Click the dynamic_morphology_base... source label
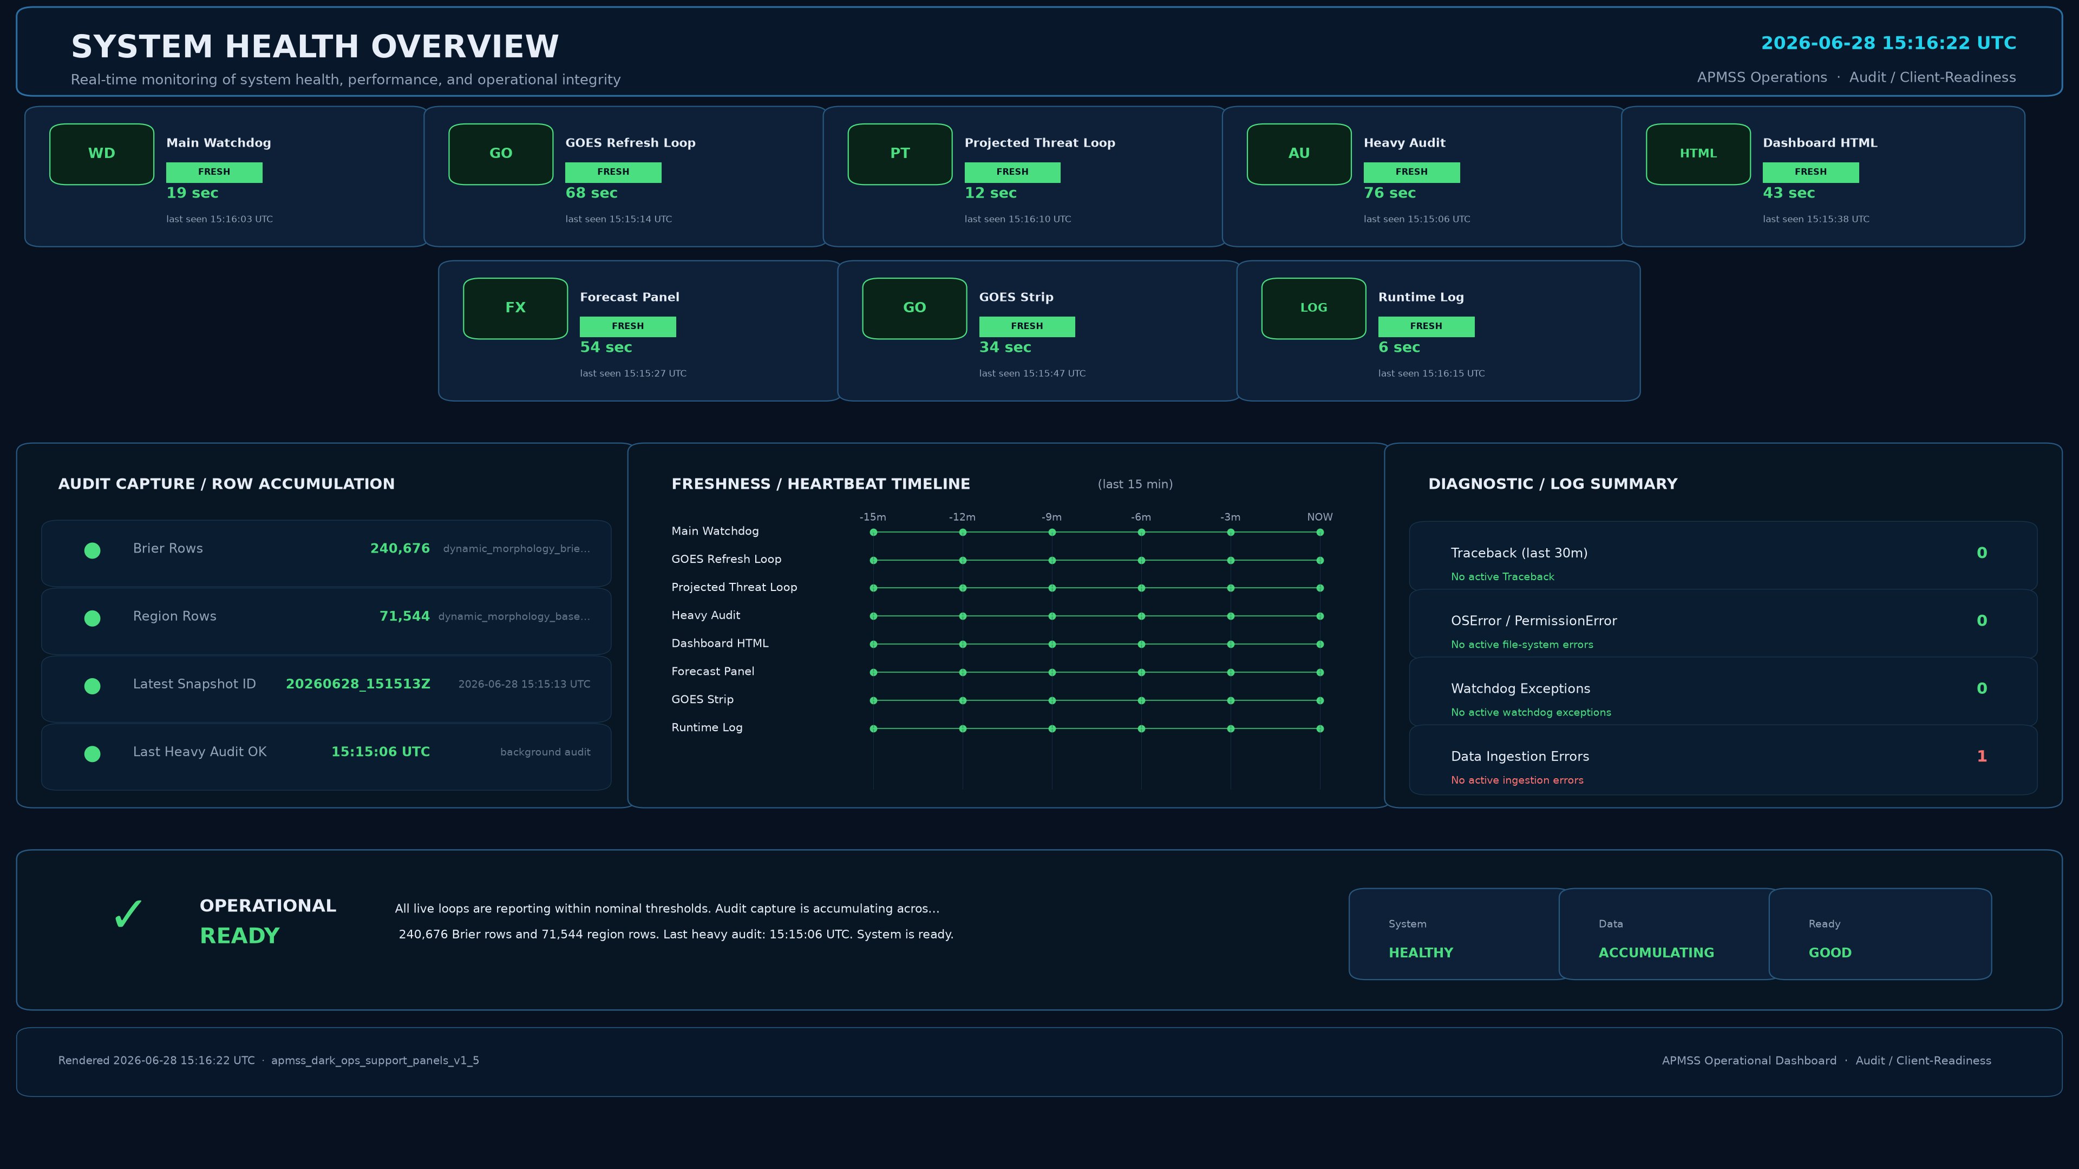The image size is (2079, 1169). click(x=513, y=616)
